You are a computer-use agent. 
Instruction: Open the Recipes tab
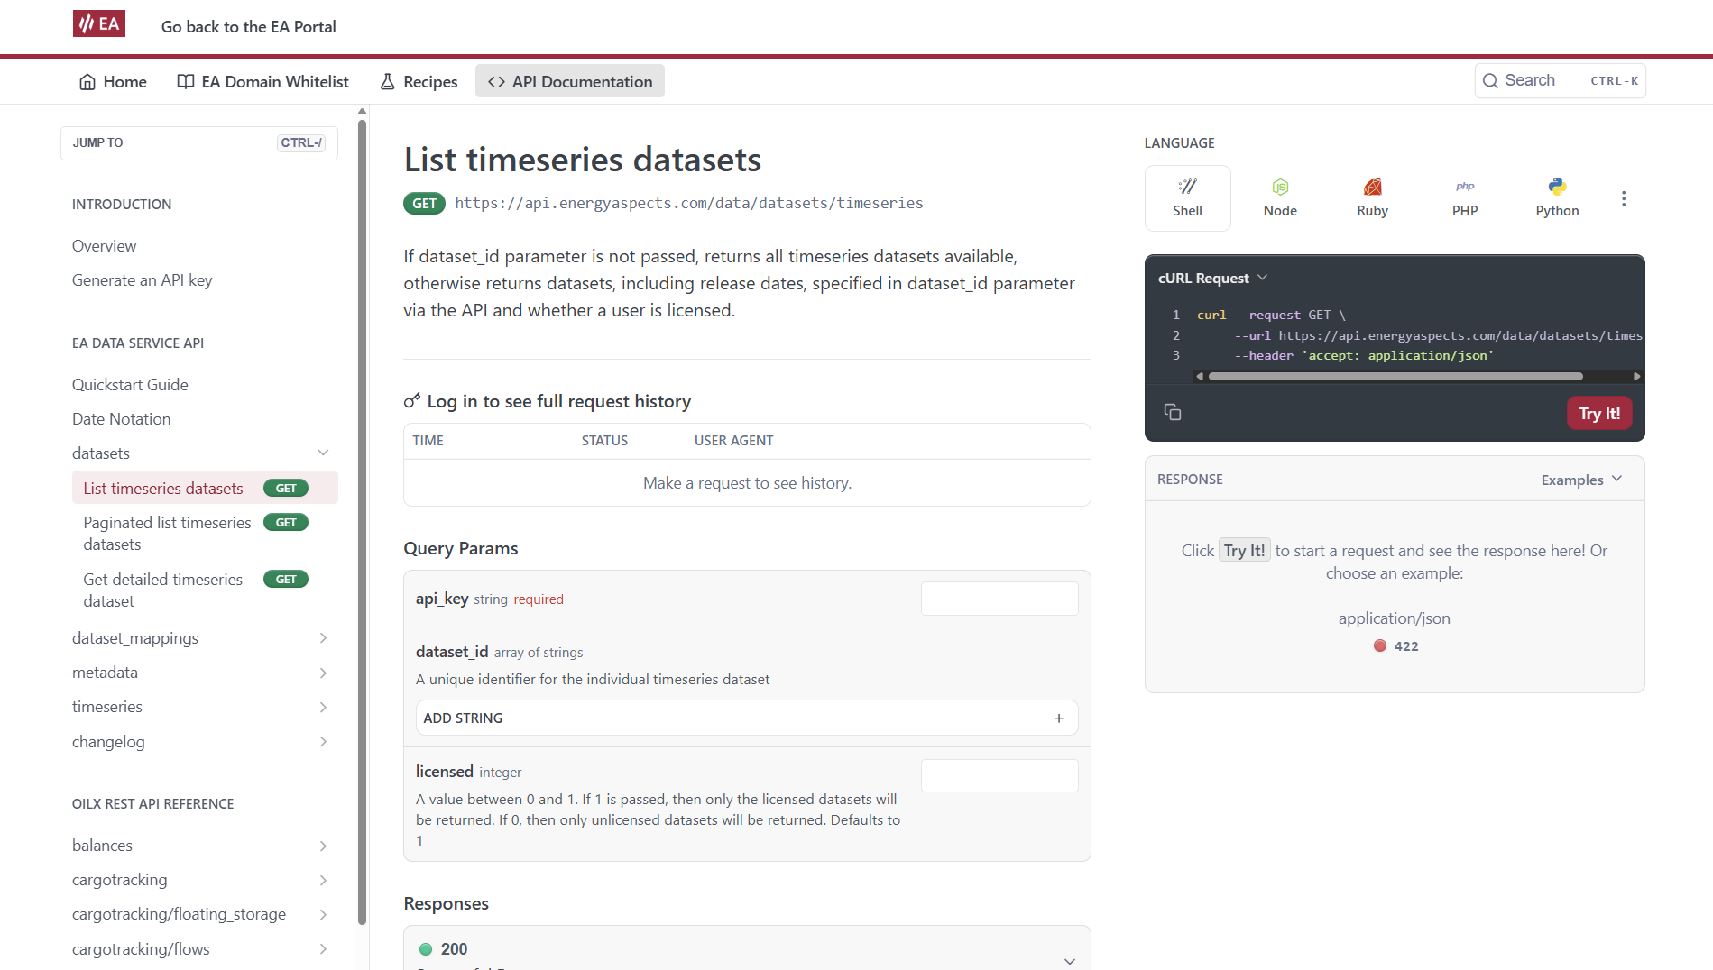(419, 82)
